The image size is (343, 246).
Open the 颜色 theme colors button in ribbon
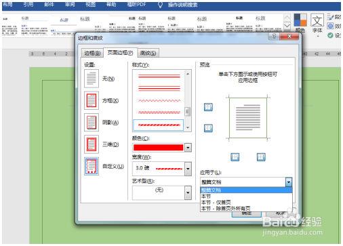[x=300, y=22]
